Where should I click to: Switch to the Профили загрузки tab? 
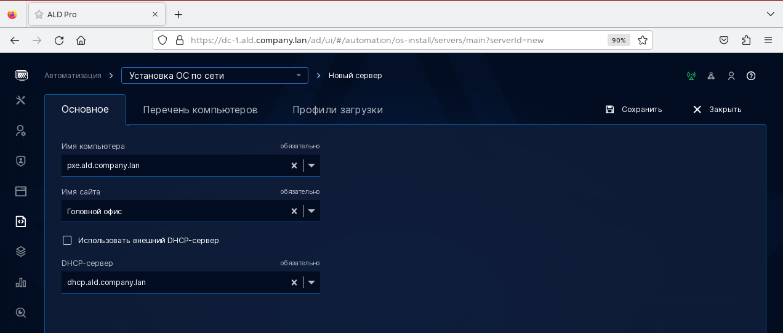pos(337,110)
